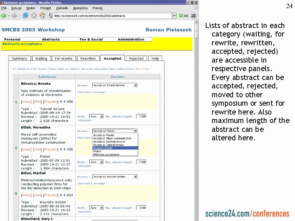Print the page using the printer icon

(x=193, y=15)
